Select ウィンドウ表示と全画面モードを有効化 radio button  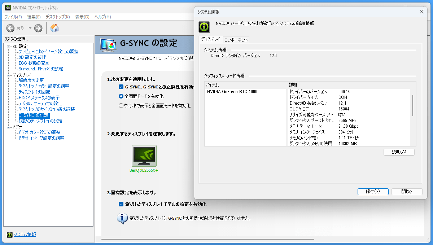[x=121, y=106]
